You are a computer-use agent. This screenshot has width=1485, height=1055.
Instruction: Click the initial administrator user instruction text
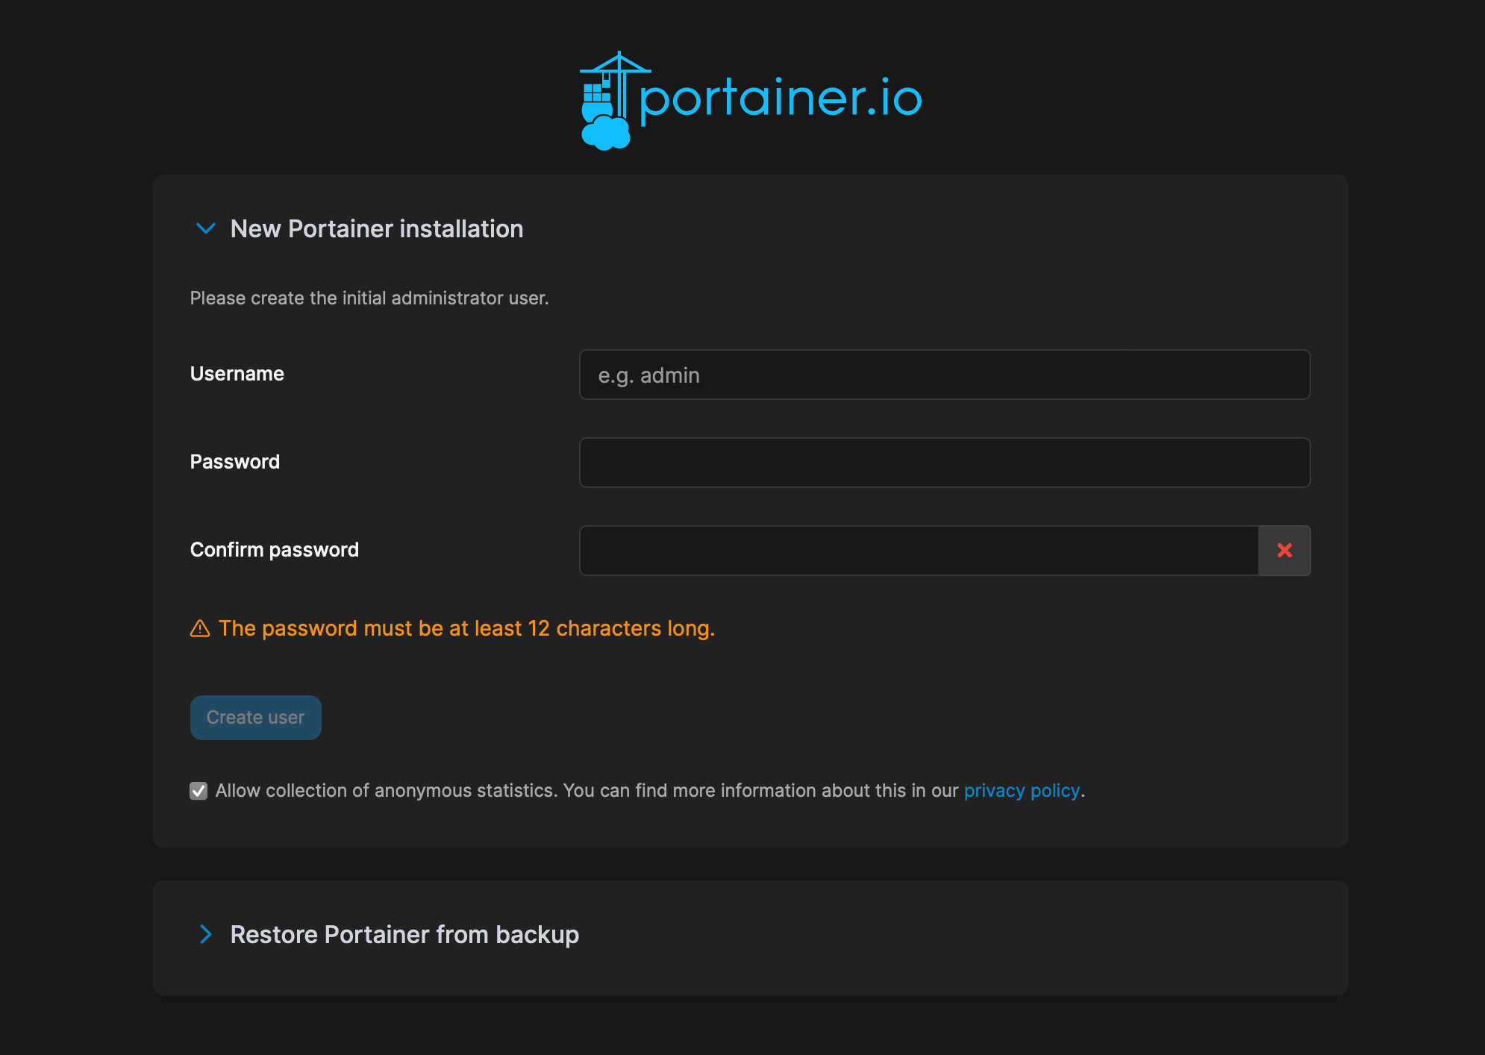coord(369,298)
